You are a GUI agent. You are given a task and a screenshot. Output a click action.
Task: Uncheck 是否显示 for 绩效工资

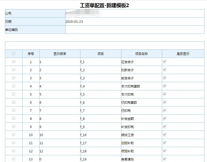(165, 135)
